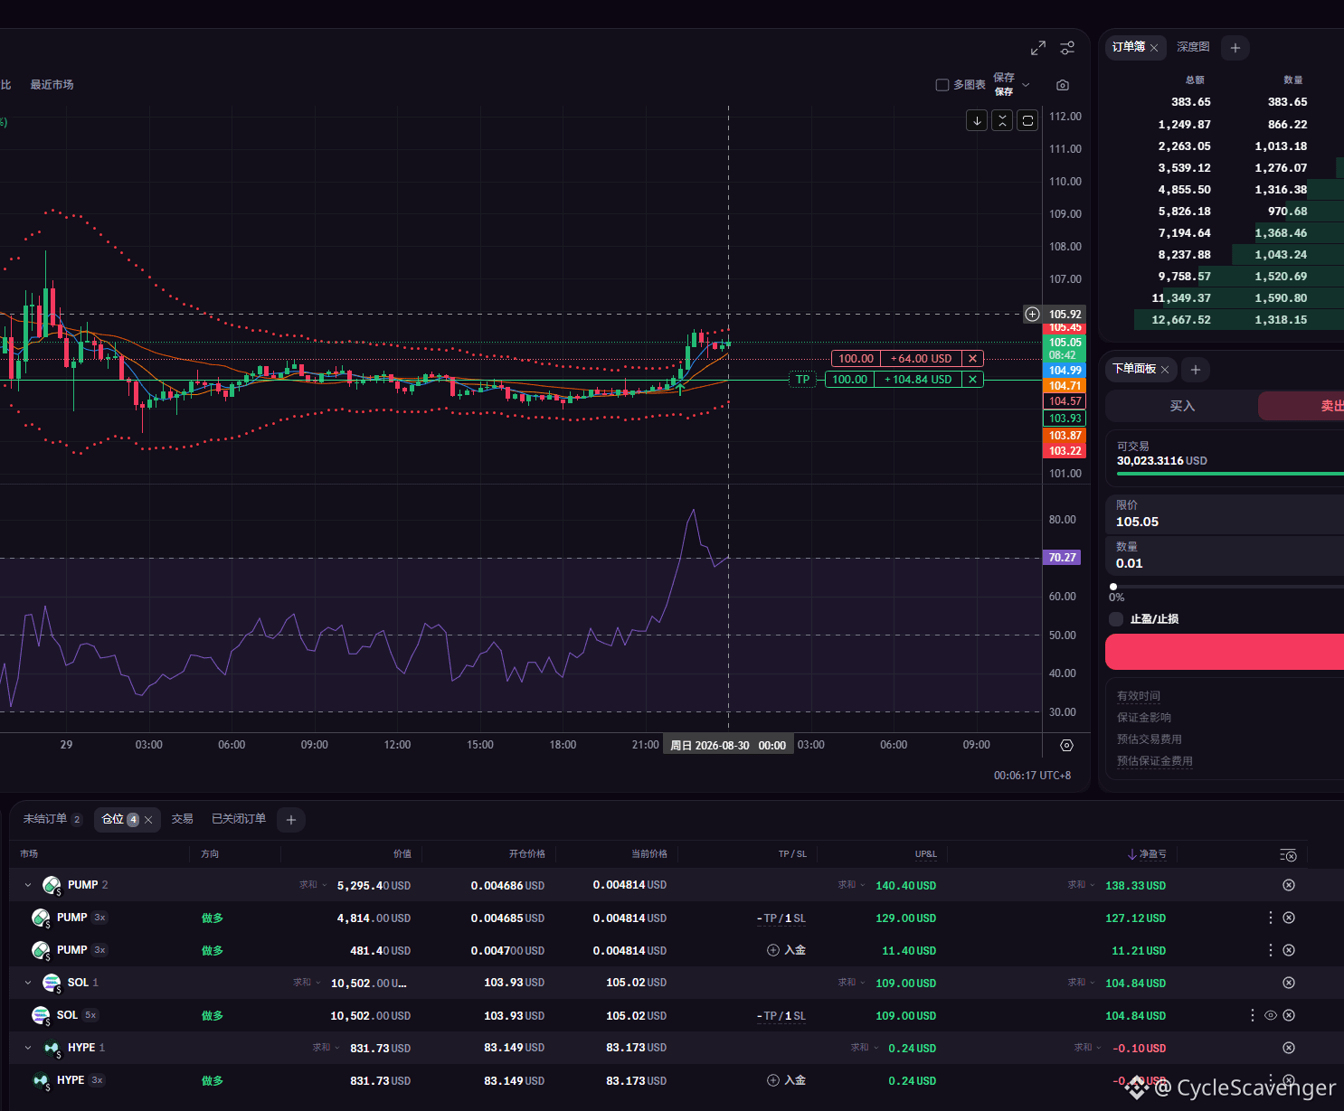1344x1111 pixels.
Task: Click the fullscreen expand chart icon
Action: pyautogui.click(x=1037, y=48)
